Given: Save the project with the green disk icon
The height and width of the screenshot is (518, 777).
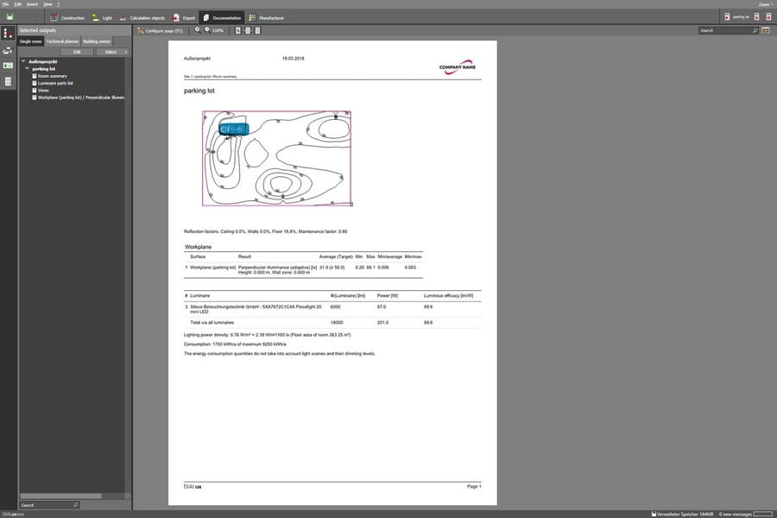Looking at the screenshot, I should (9, 17).
